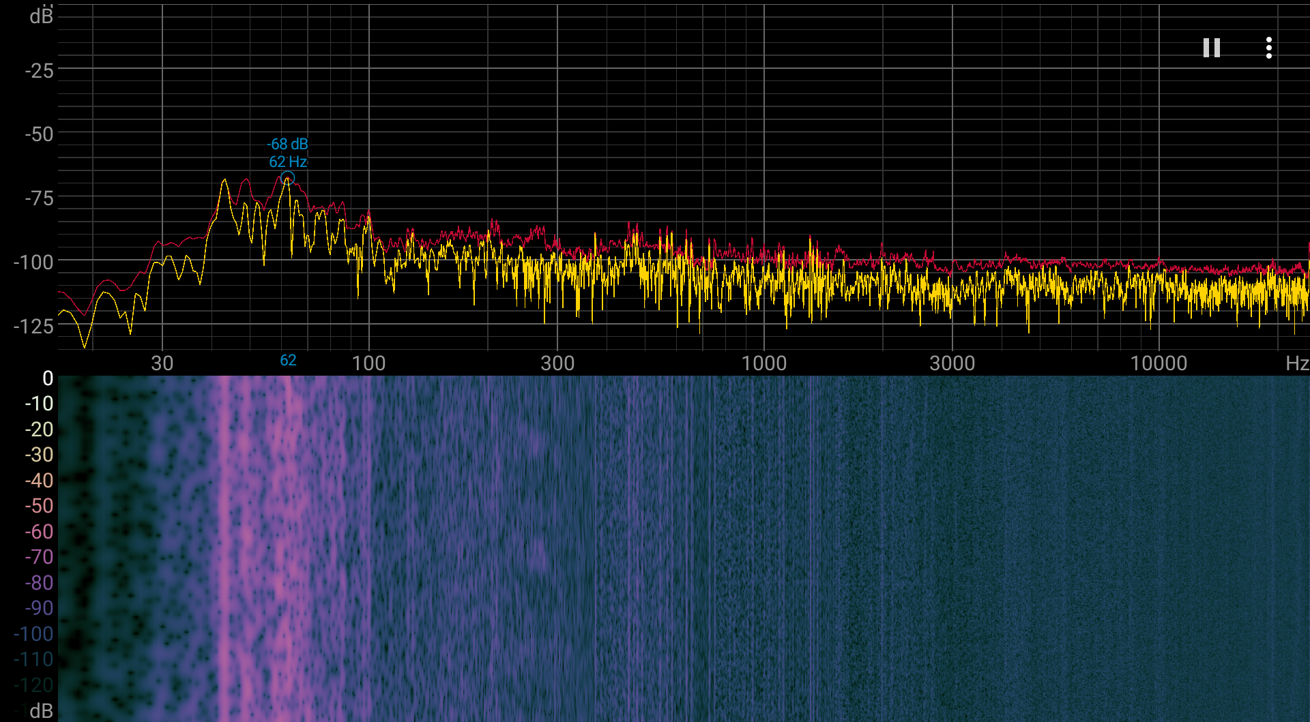Click the "1000" frequency axis label
Viewport: 1310px width, 722px height.
click(x=764, y=363)
